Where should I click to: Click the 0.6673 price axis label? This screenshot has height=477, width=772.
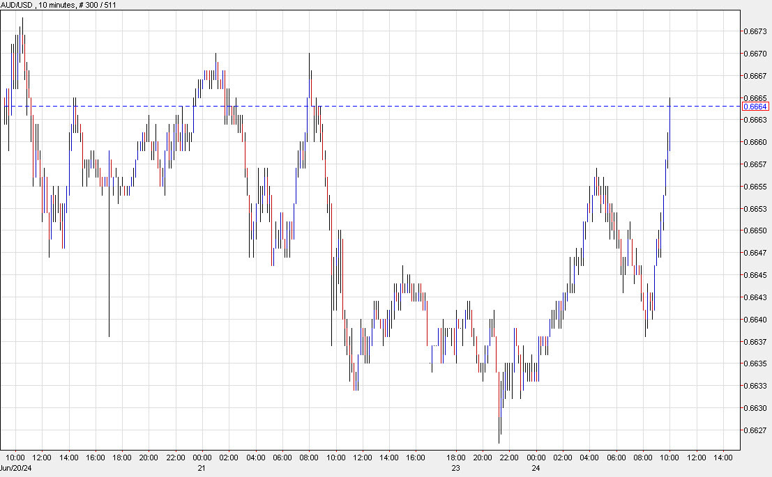(755, 31)
